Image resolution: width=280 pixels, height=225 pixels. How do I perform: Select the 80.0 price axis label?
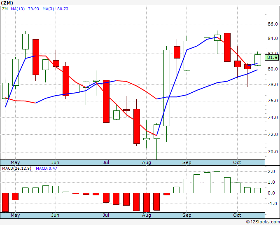(x=272, y=69)
